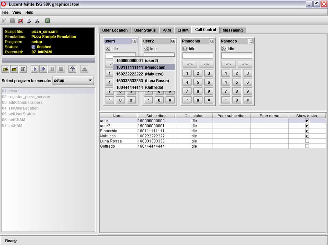The height and width of the screenshot is (246, 328).
Task: Click the 1 key on Nabucco keypad
Action: [226, 73]
